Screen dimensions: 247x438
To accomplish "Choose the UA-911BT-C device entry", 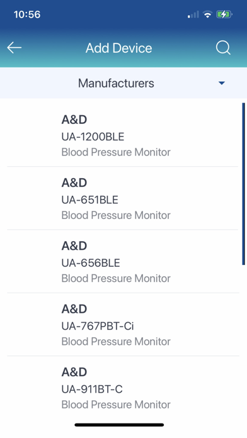I will pyautogui.click(x=122, y=388).
